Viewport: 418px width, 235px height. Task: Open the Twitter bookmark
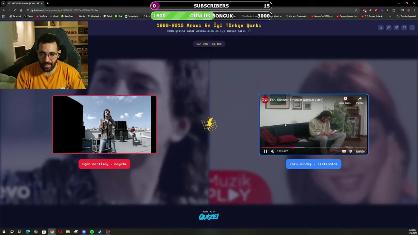coord(29,16)
